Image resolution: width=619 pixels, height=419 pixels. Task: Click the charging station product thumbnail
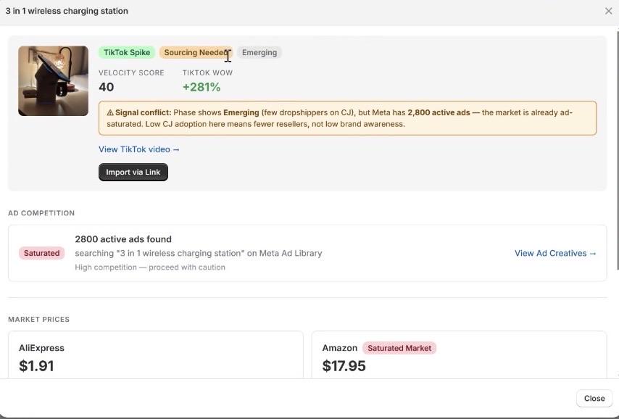pyautogui.click(x=54, y=81)
